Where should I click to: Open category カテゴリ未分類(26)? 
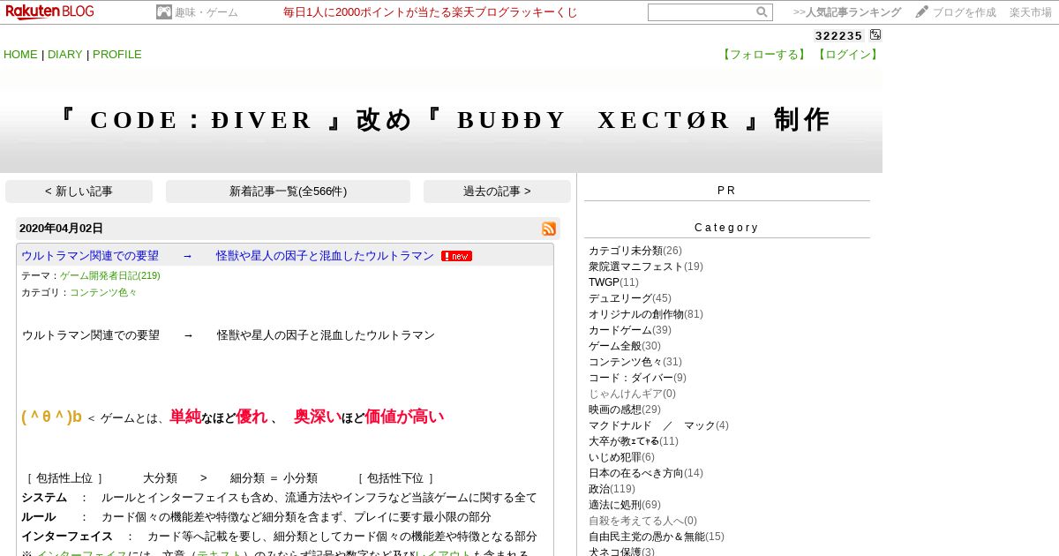(x=635, y=251)
